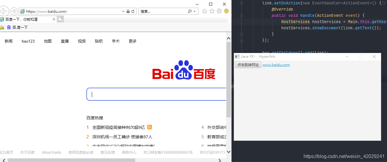Open hot search 深圳机场一员工确诊
This screenshot has width=387, height=162.
click(x=122, y=137)
